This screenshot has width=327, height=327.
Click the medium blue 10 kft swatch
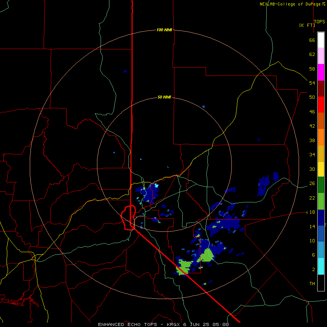point(321,234)
